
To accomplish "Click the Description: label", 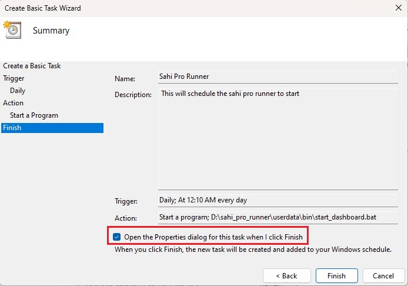I will (133, 94).
